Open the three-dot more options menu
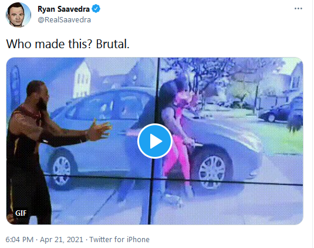The height and width of the screenshot is (248, 314). coord(298,9)
